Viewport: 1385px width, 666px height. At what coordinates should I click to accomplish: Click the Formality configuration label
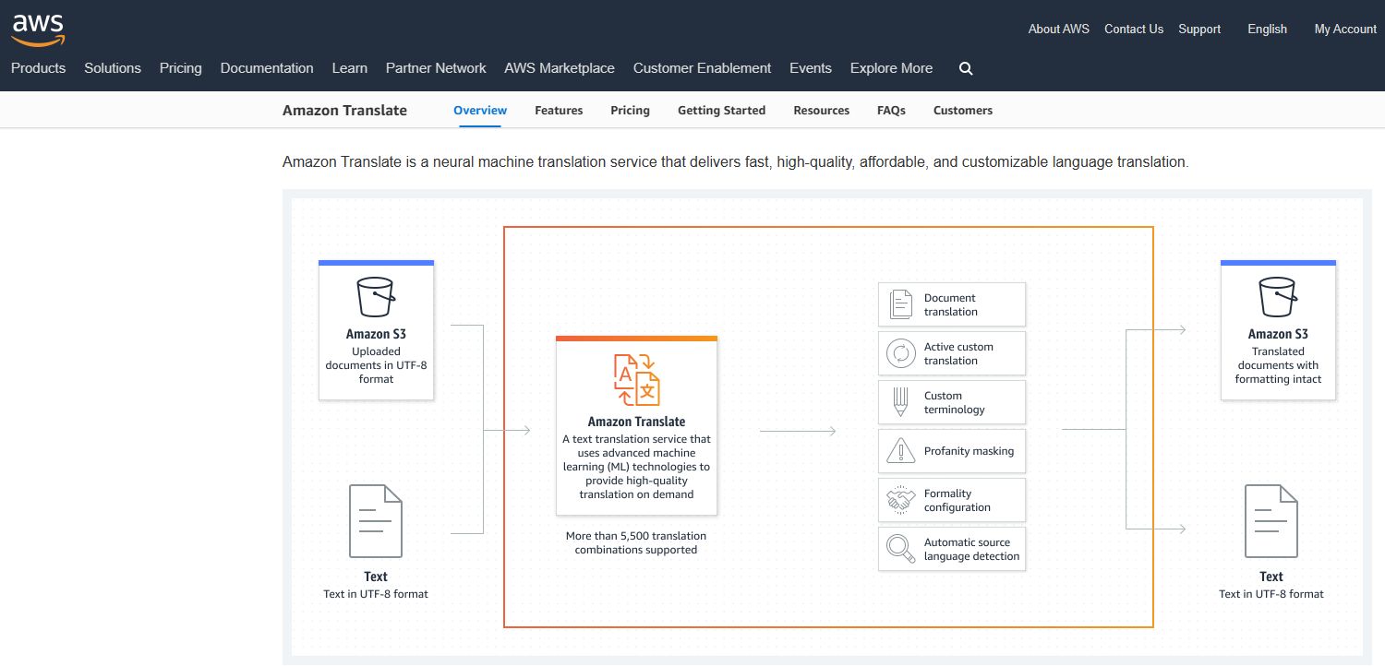coord(957,500)
